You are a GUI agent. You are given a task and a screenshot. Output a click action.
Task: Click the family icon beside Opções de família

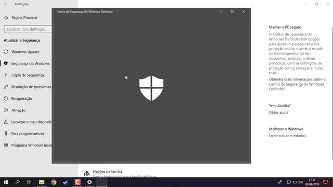[87, 173]
